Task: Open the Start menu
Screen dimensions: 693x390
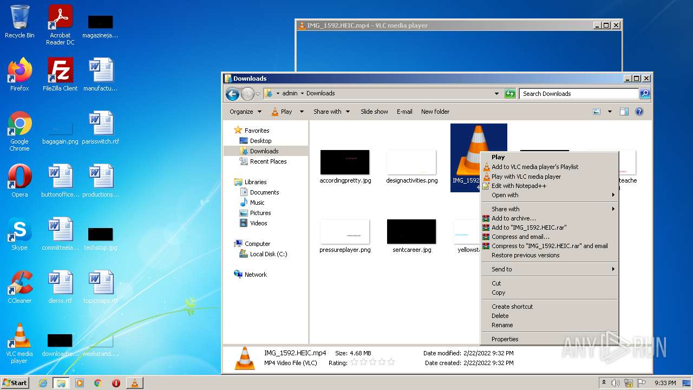Action: tap(15, 383)
